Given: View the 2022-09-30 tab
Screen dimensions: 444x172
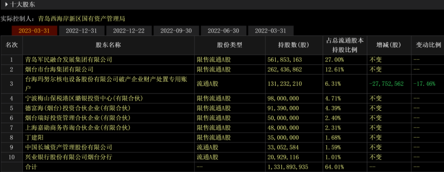Looking at the screenshot, I should [176, 30].
